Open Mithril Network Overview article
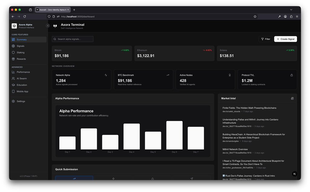The image size is (310, 192). tap(235, 149)
